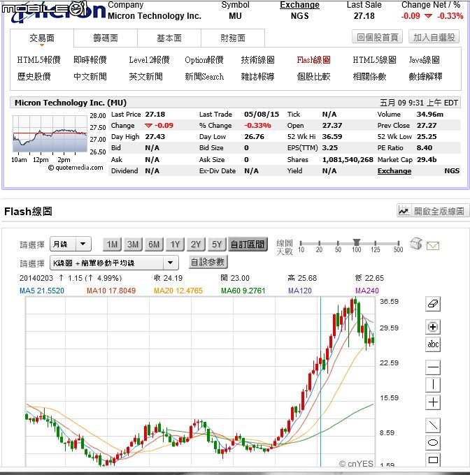This screenshot has height=475, width=470.
Task: Click the MA20 12.4765 indicator label
Action: [178, 291]
